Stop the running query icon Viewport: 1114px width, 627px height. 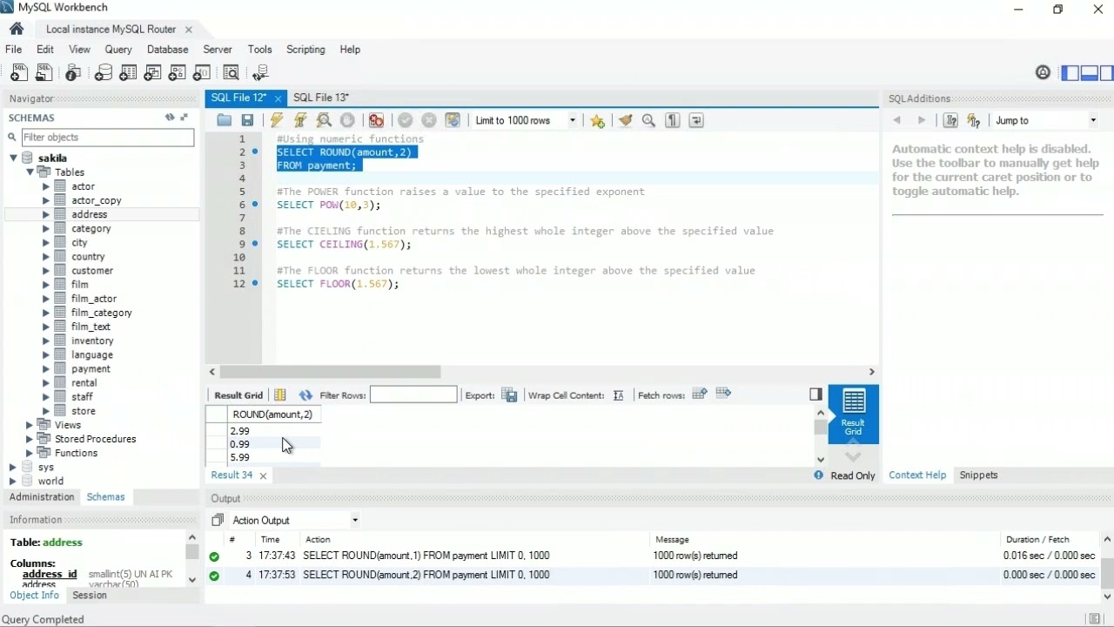click(x=347, y=120)
